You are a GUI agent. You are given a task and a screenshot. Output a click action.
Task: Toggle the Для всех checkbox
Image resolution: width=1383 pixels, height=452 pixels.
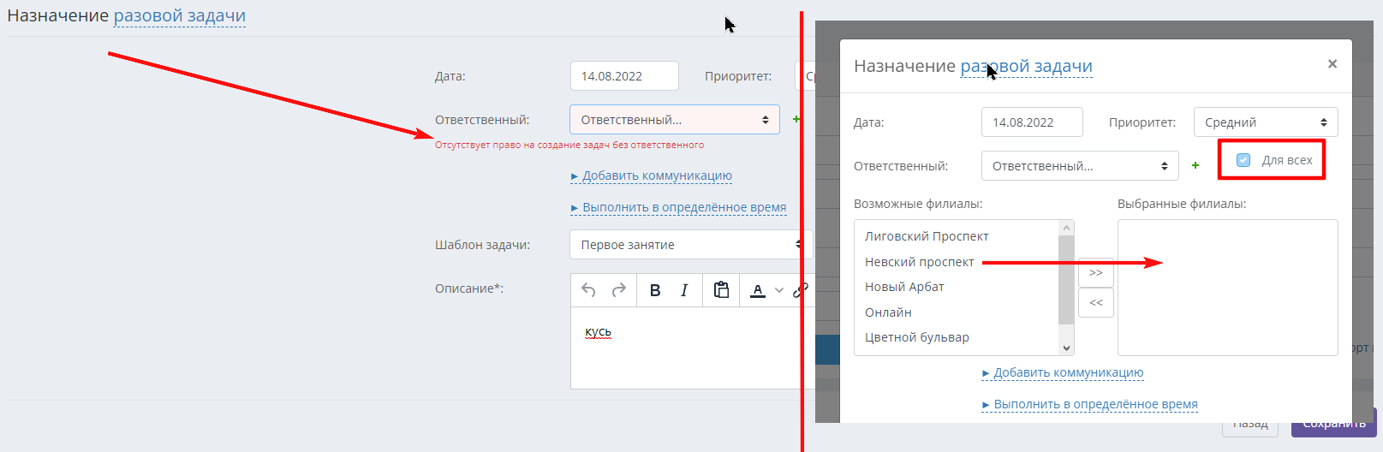[1243, 160]
